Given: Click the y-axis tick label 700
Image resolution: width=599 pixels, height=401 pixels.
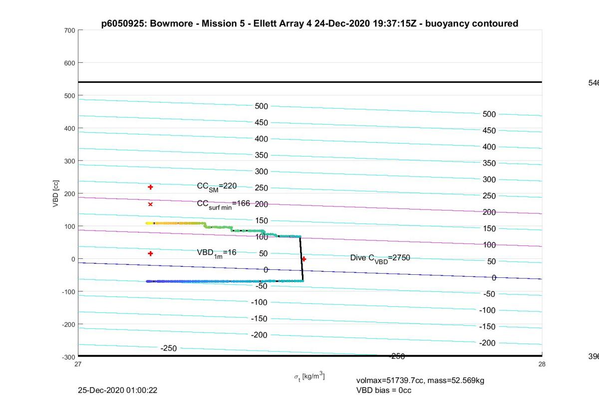Looking at the screenshot, I should click(x=69, y=30).
